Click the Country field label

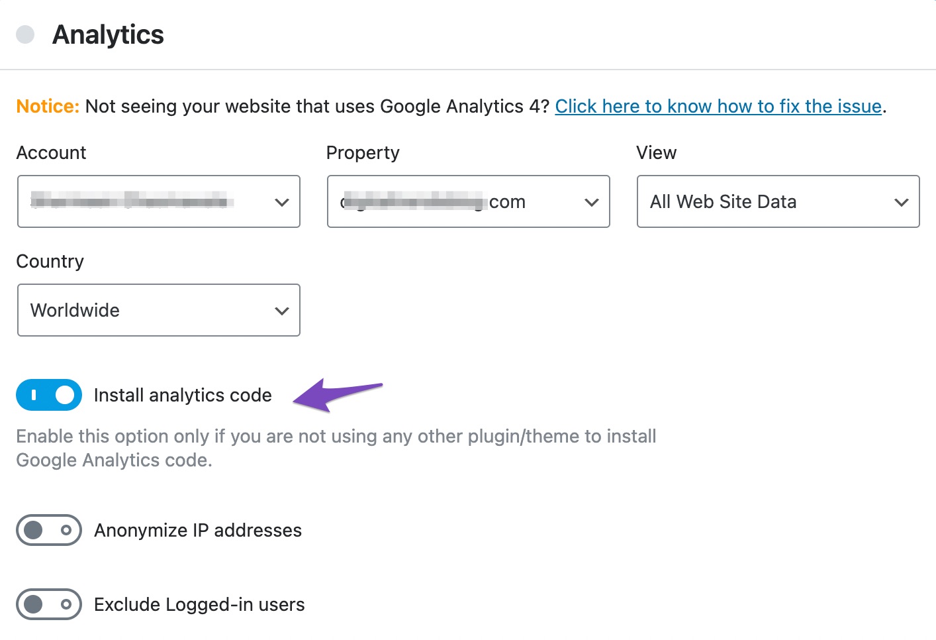coord(50,261)
